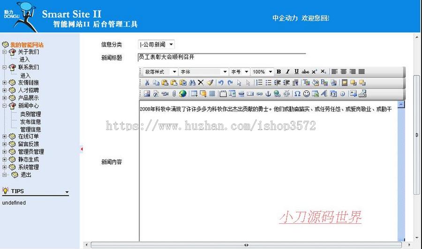The height and width of the screenshot is (249, 422).
Task: Justify text alignment
Action: 362,72
